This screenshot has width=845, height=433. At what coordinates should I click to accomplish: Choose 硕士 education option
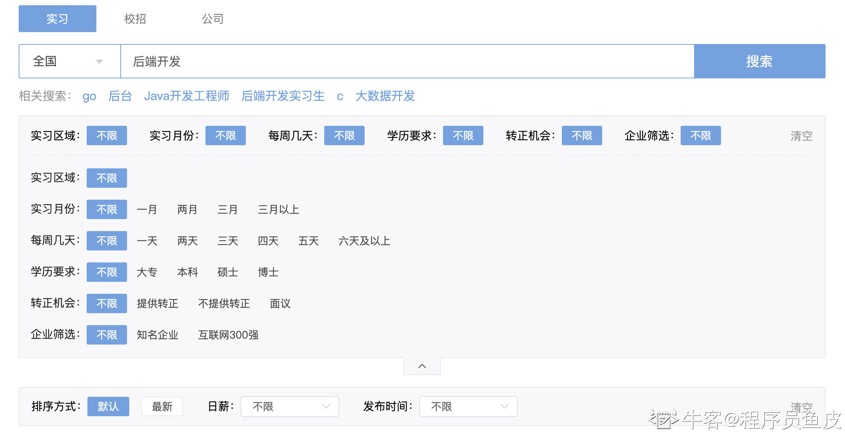point(227,272)
